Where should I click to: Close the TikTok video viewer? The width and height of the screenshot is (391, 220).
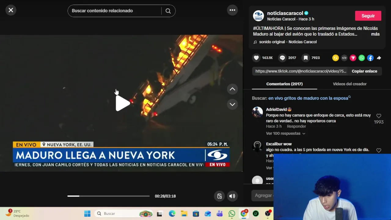click(x=11, y=10)
